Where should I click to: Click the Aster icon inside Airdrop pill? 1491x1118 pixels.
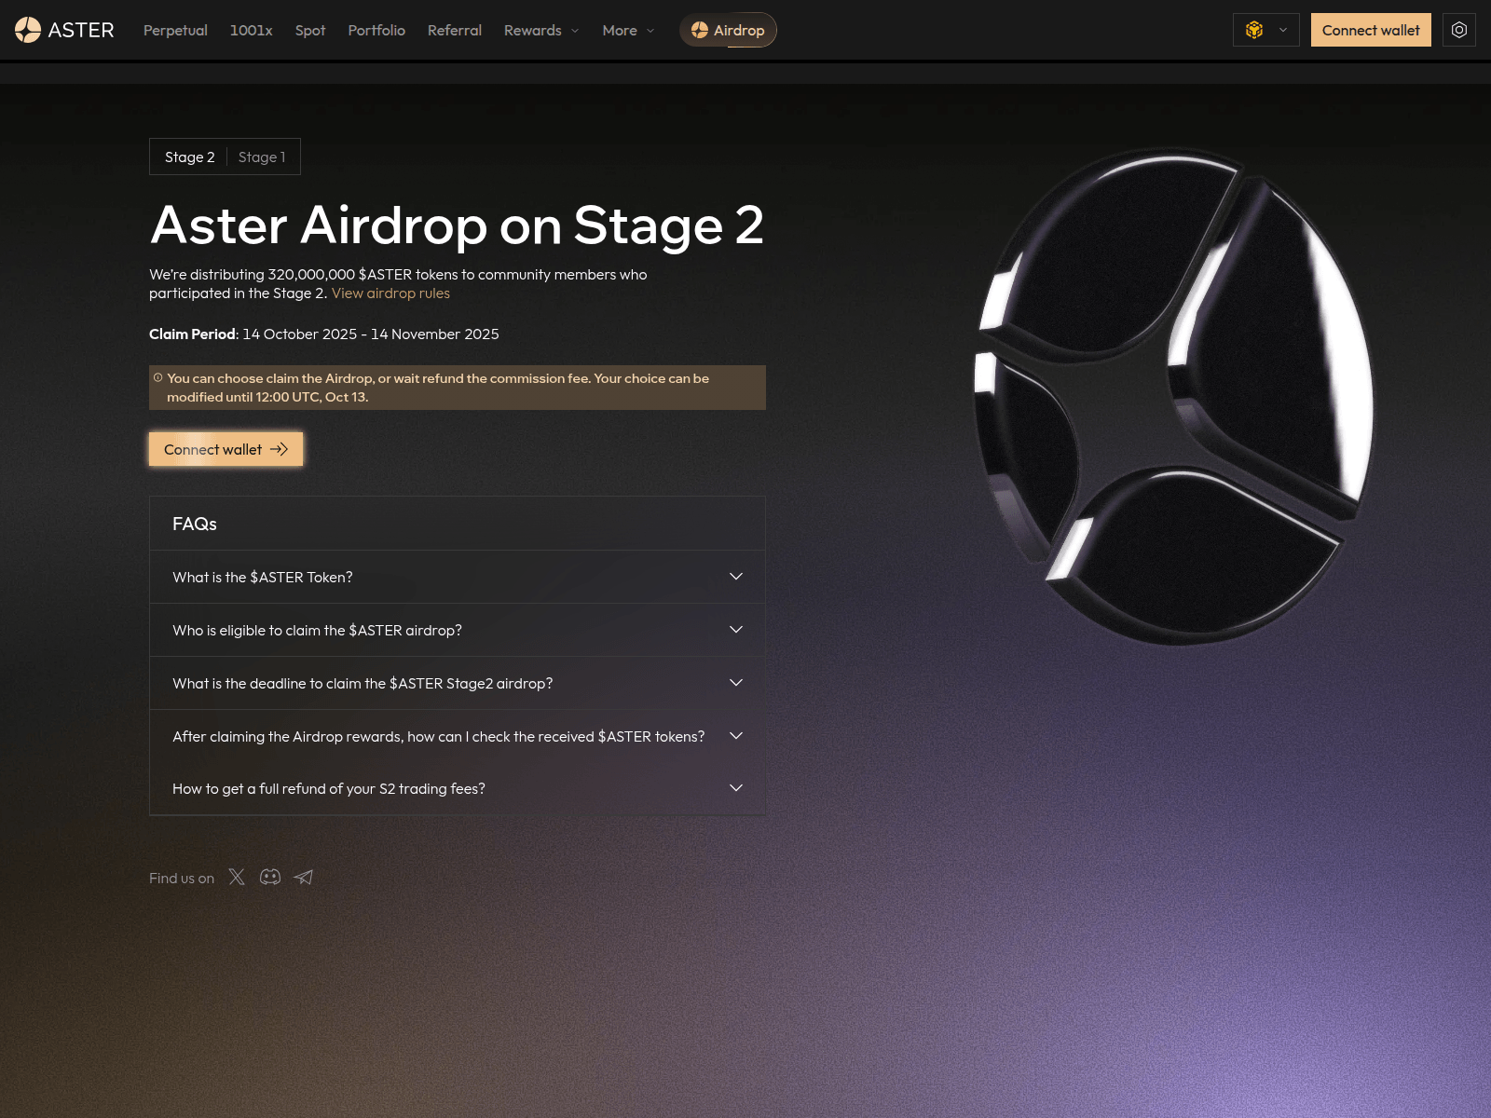coord(700,30)
